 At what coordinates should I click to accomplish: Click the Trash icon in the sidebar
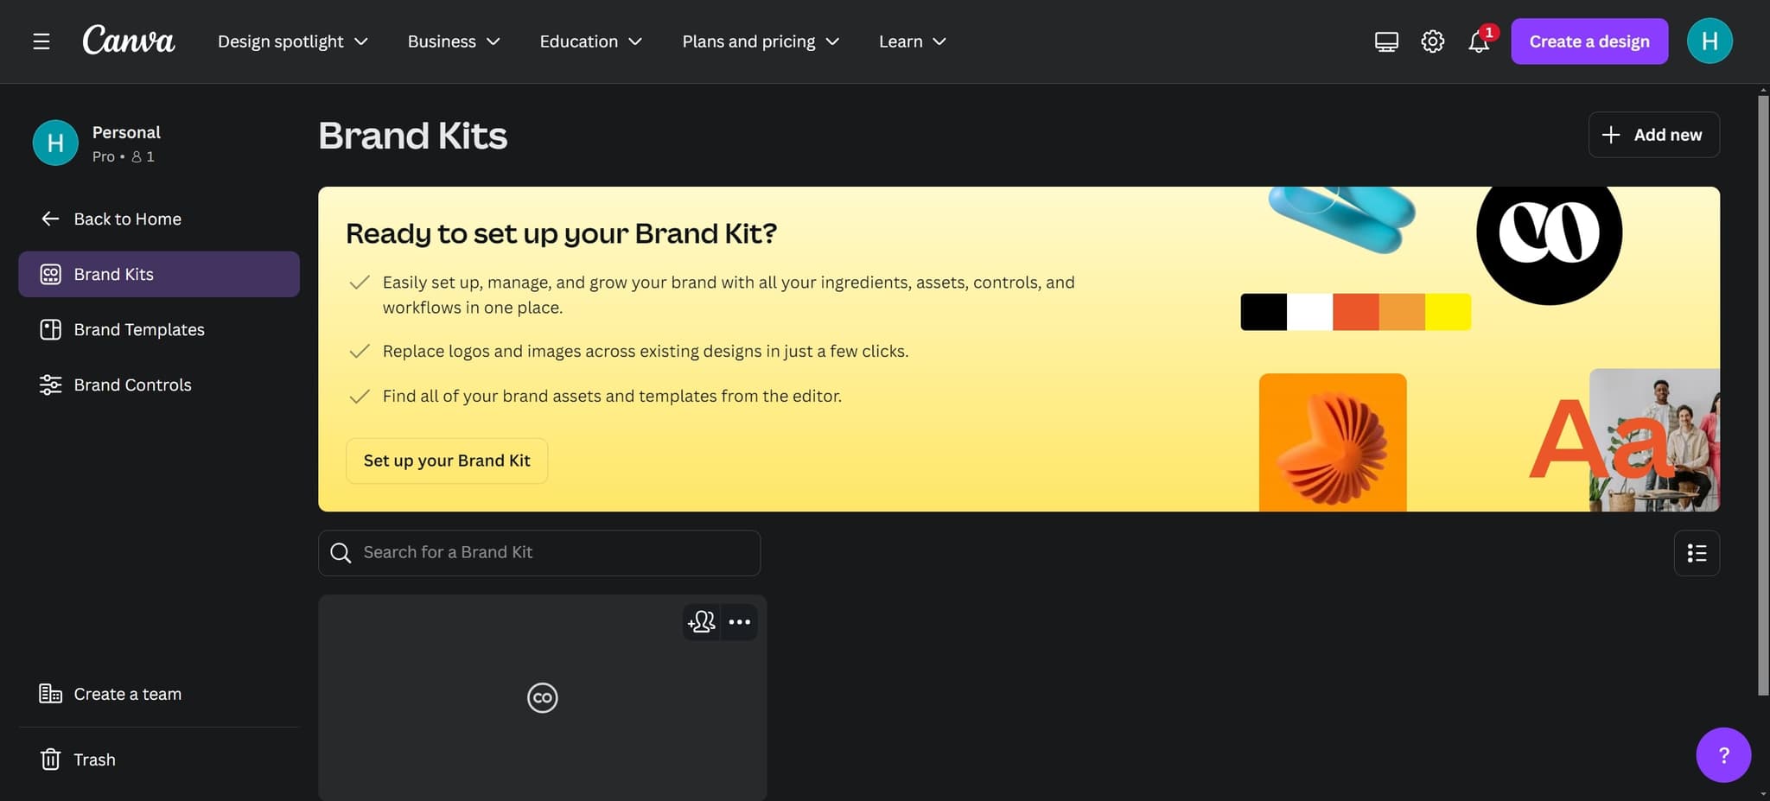coord(51,759)
